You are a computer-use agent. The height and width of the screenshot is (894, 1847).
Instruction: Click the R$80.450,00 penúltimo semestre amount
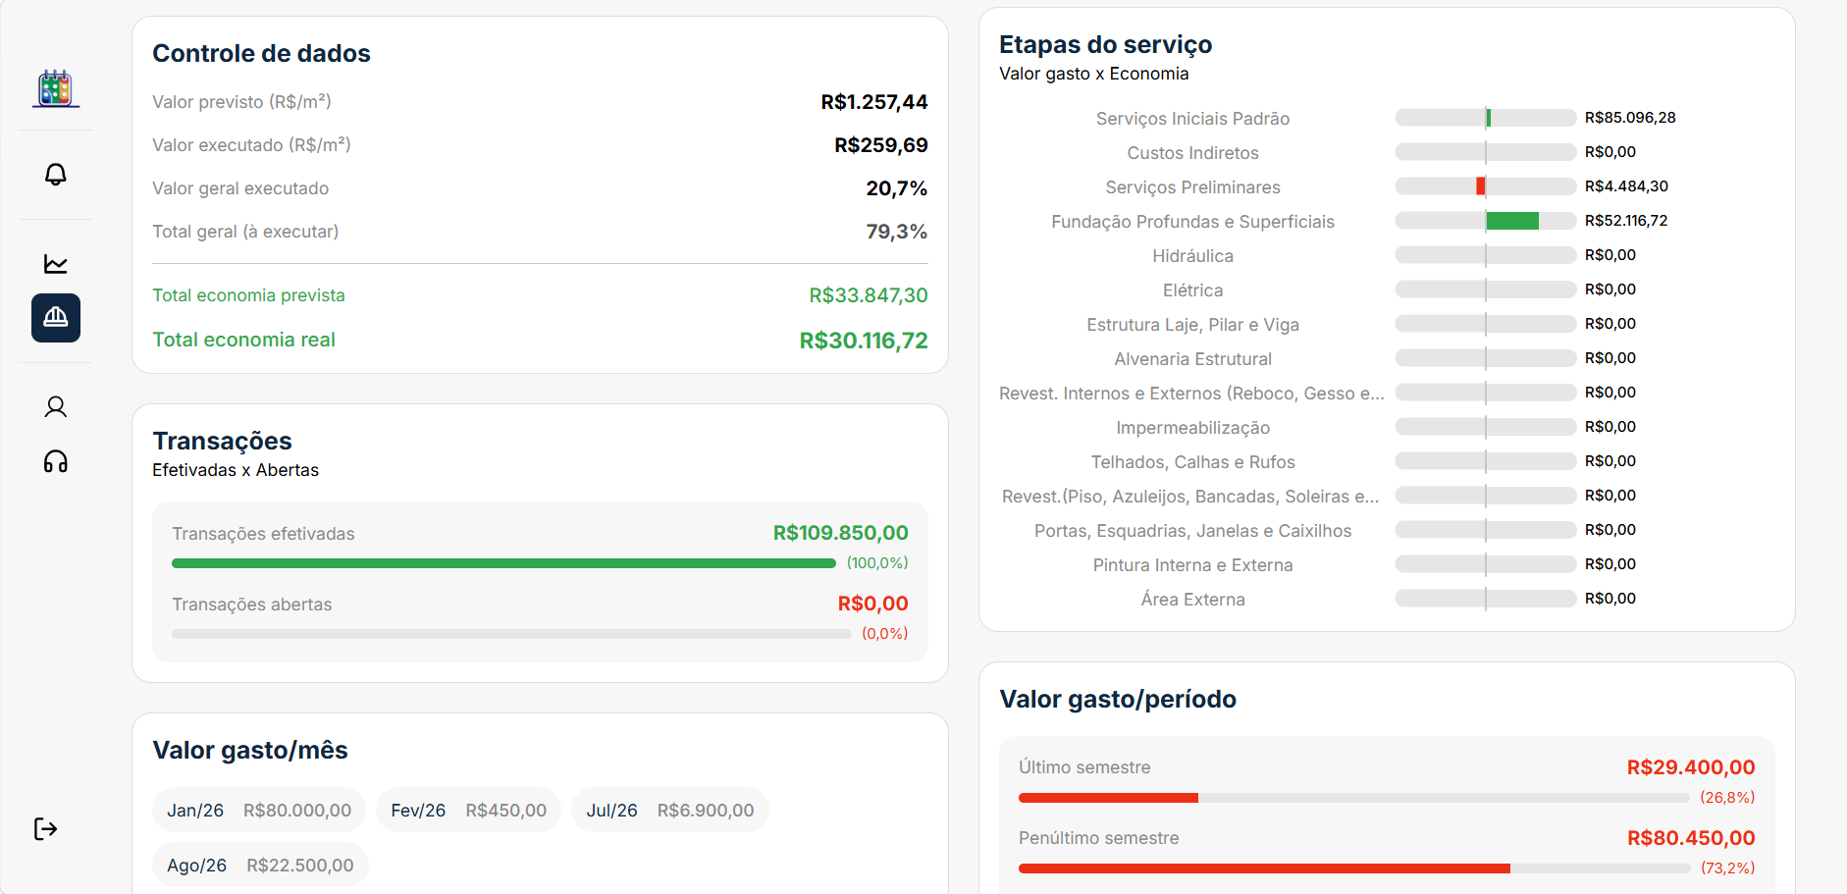click(x=1691, y=838)
